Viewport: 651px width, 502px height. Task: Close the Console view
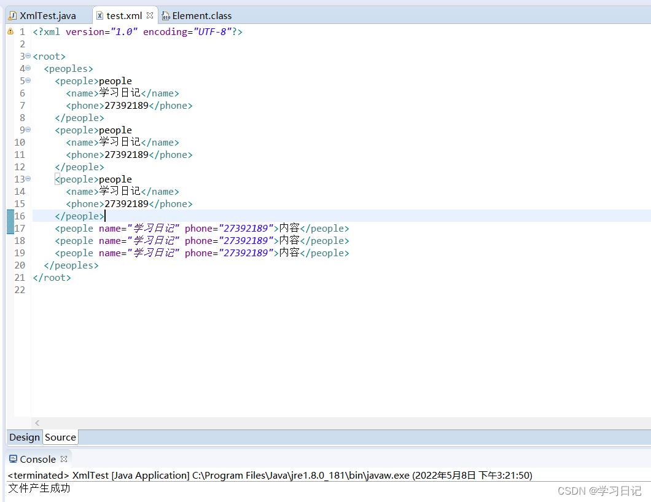coord(63,459)
